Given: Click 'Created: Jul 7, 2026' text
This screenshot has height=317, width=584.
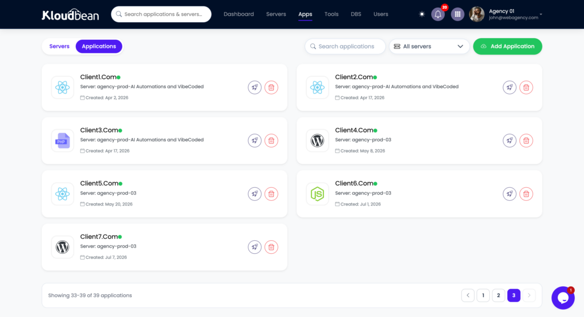Looking at the screenshot, I should (106, 257).
